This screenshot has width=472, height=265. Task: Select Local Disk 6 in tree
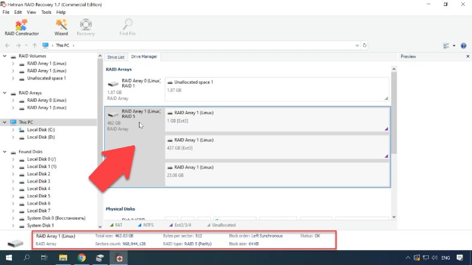coord(38,203)
